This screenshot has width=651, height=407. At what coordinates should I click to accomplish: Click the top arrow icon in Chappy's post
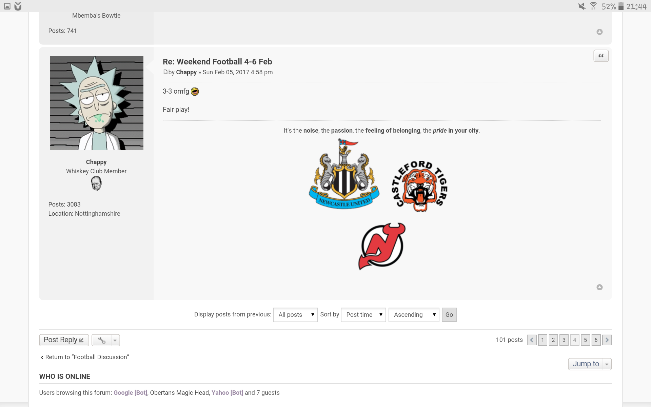(599, 287)
